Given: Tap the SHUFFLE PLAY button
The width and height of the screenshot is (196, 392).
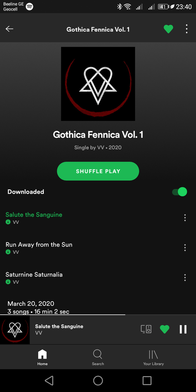Looking at the screenshot, I should coord(98,171).
